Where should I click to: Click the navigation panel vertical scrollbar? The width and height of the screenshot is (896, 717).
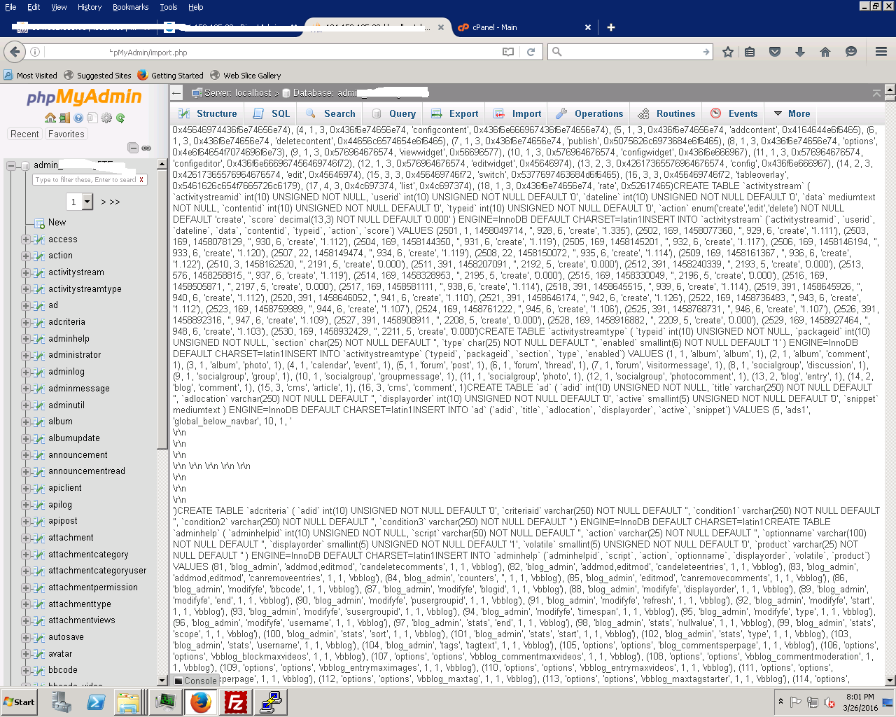[162, 422]
